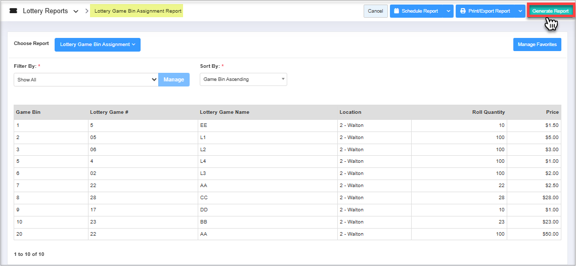The image size is (576, 266).
Task: Click the printer icon on Print/Export Report
Action: (x=463, y=11)
